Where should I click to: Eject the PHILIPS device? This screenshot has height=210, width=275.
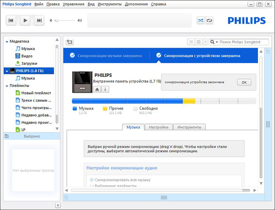tap(97, 89)
